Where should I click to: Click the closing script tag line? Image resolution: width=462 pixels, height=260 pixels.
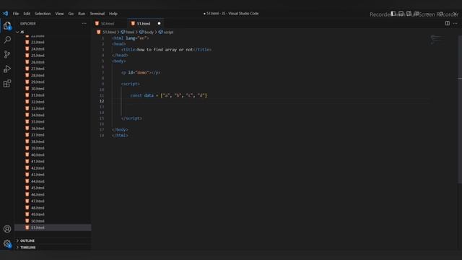(x=131, y=118)
